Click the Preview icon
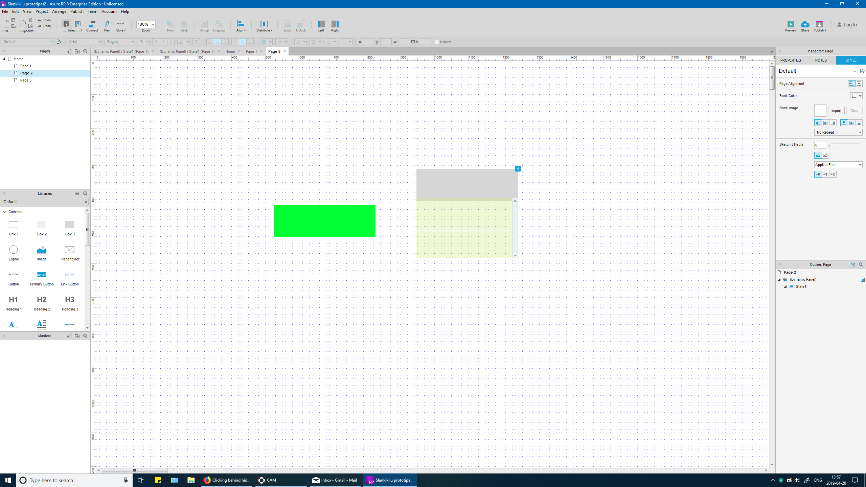Image resolution: width=866 pixels, height=487 pixels. (x=791, y=24)
